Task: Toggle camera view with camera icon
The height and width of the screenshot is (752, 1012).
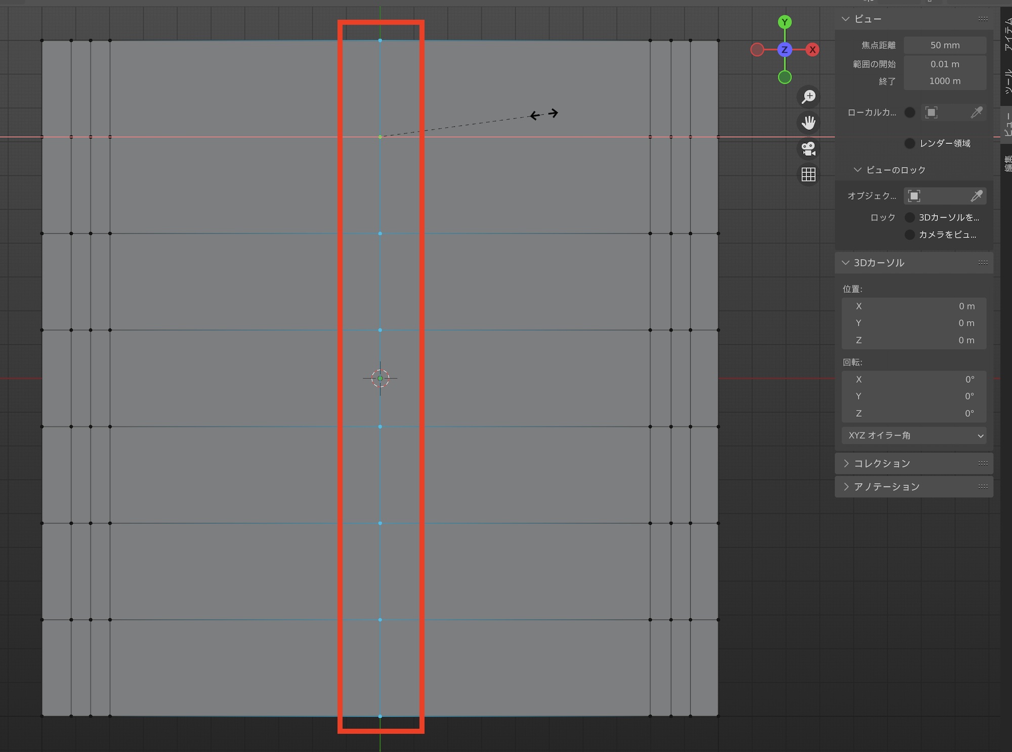Action: tap(809, 149)
